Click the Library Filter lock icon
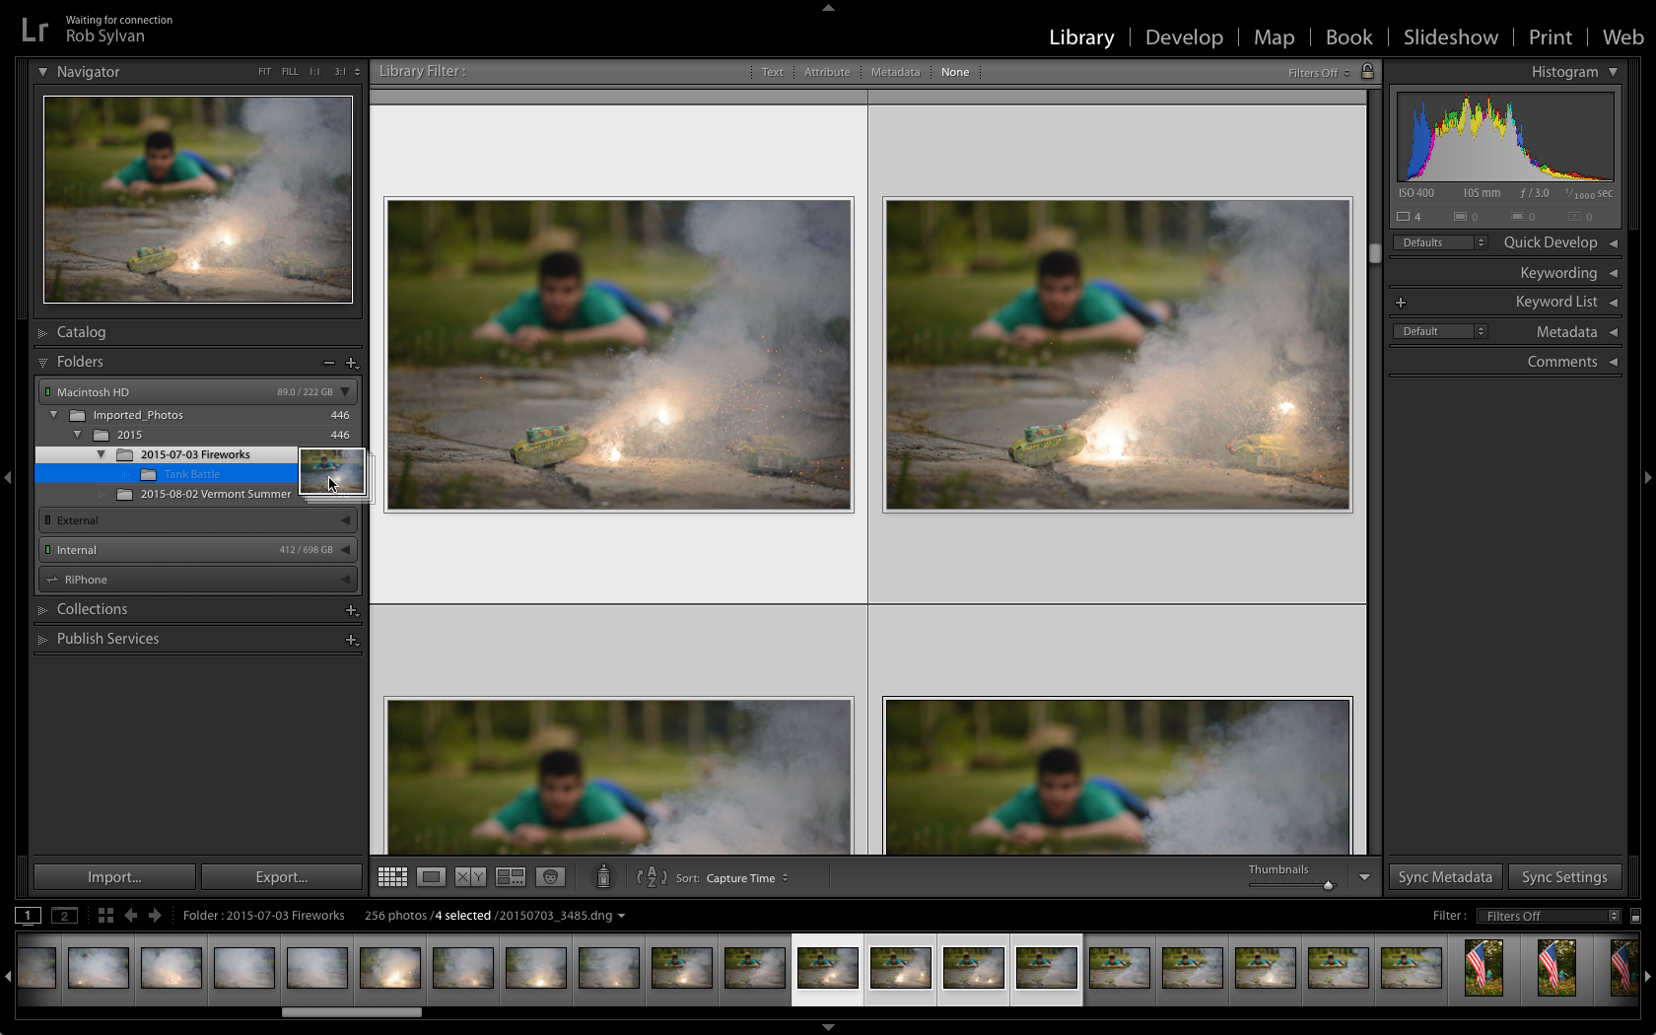1656x1035 pixels. (1367, 71)
